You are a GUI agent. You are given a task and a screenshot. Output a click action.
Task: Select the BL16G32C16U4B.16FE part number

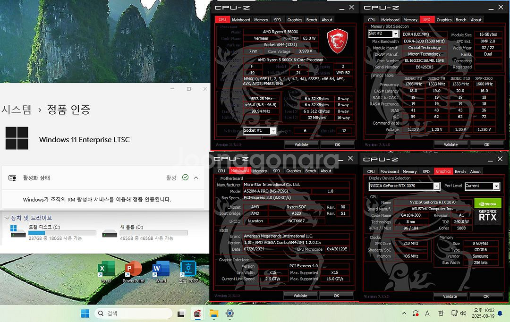(425, 61)
